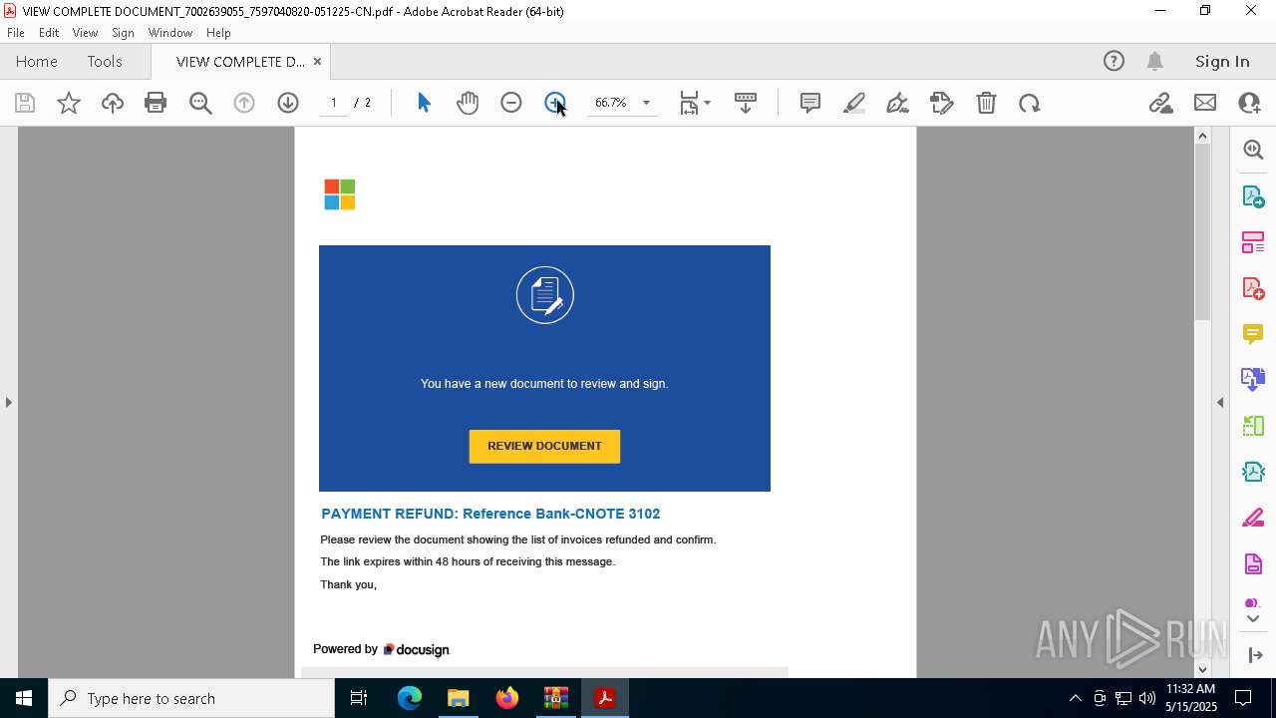Go to the previous page arrow

(x=244, y=103)
